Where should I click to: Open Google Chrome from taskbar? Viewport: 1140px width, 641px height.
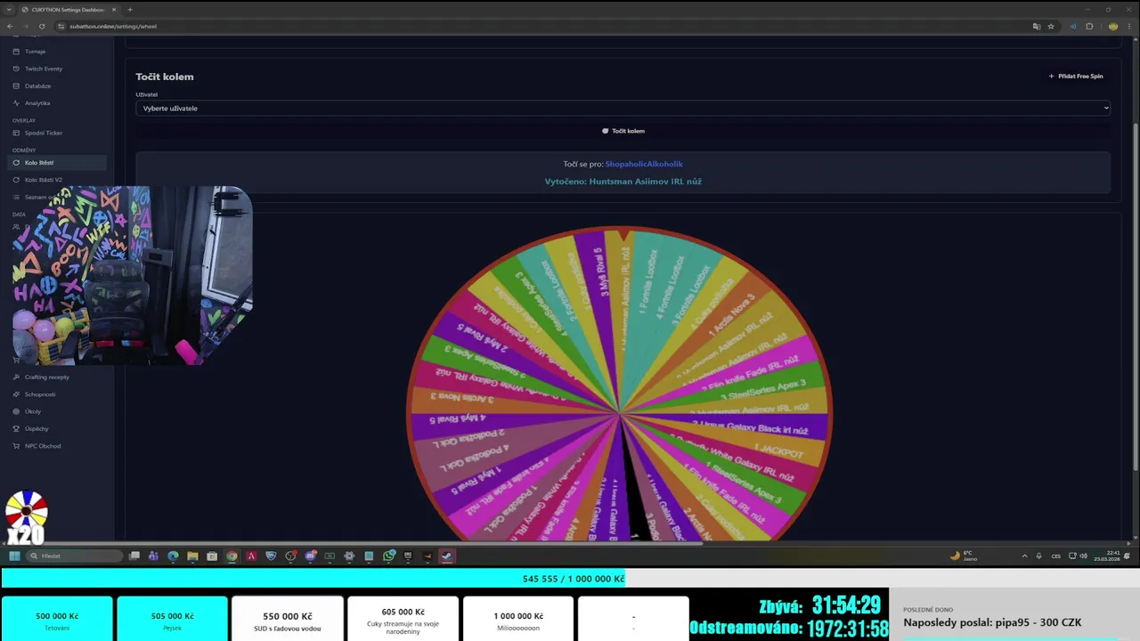232,556
